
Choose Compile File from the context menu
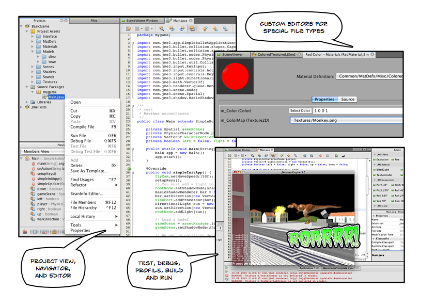click(x=83, y=126)
